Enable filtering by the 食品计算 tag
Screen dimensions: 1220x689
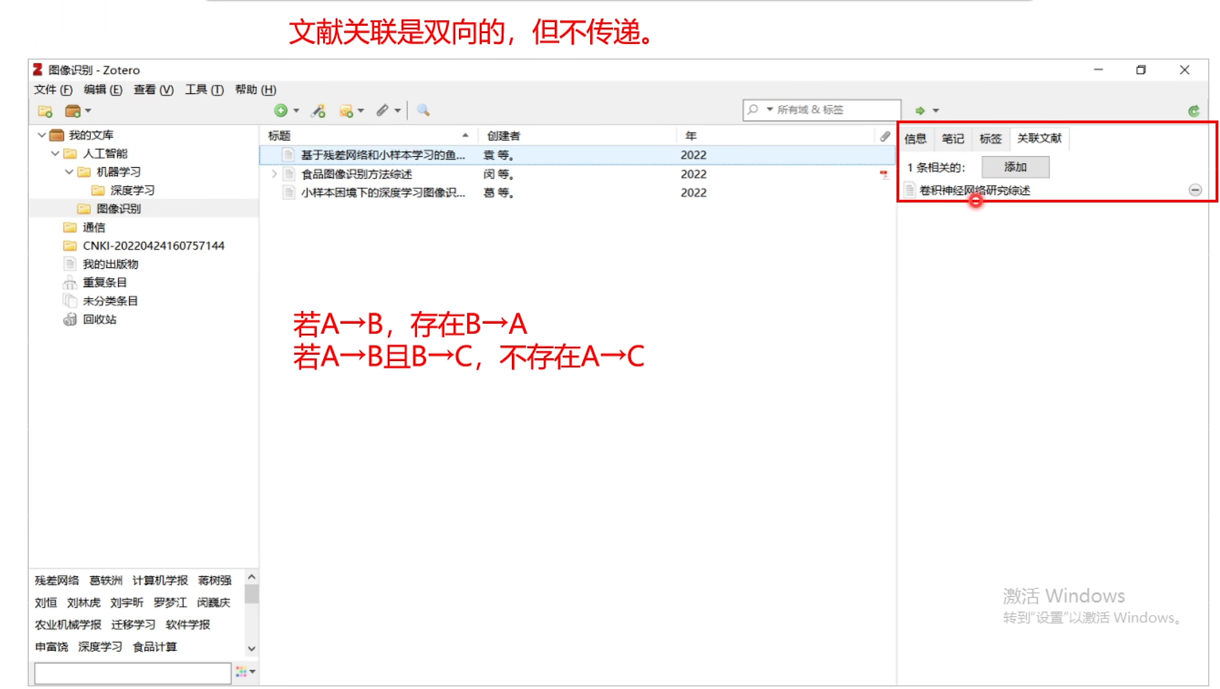[x=156, y=646]
